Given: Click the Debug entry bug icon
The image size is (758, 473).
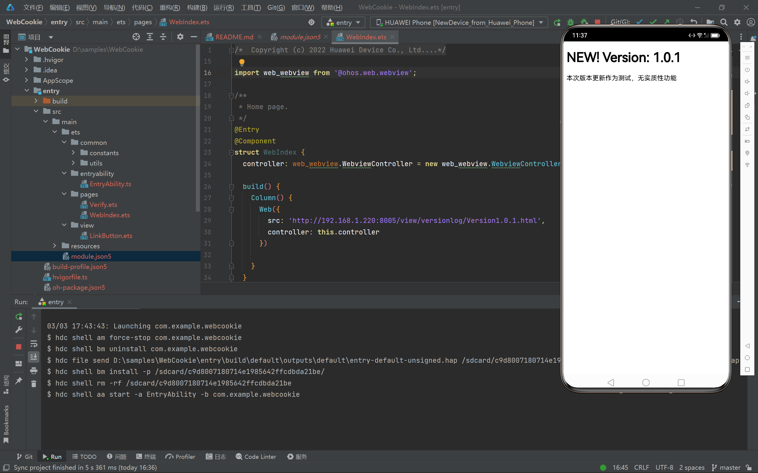Looking at the screenshot, I should tap(570, 22).
